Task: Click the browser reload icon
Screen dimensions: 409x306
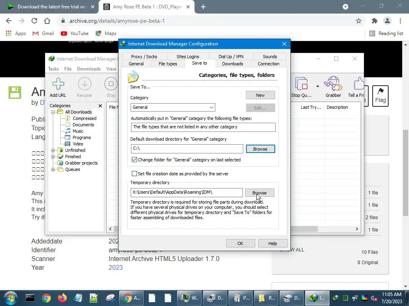Action: click(x=34, y=21)
